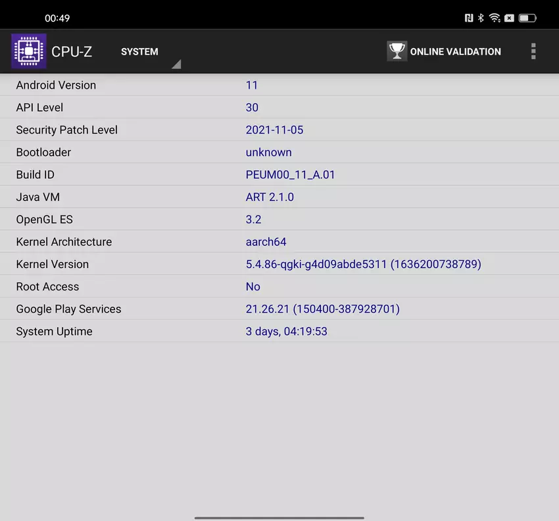Tap the Bluetooth icon in status bar
The width and height of the screenshot is (559, 521).
481,18
